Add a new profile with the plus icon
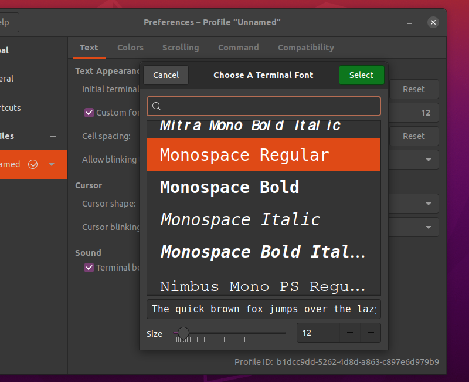This screenshot has width=469, height=382. tap(53, 136)
